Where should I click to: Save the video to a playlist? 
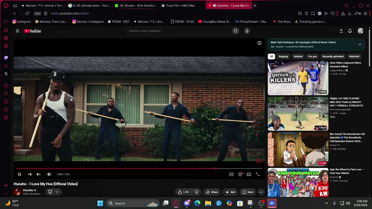[248, 192]
